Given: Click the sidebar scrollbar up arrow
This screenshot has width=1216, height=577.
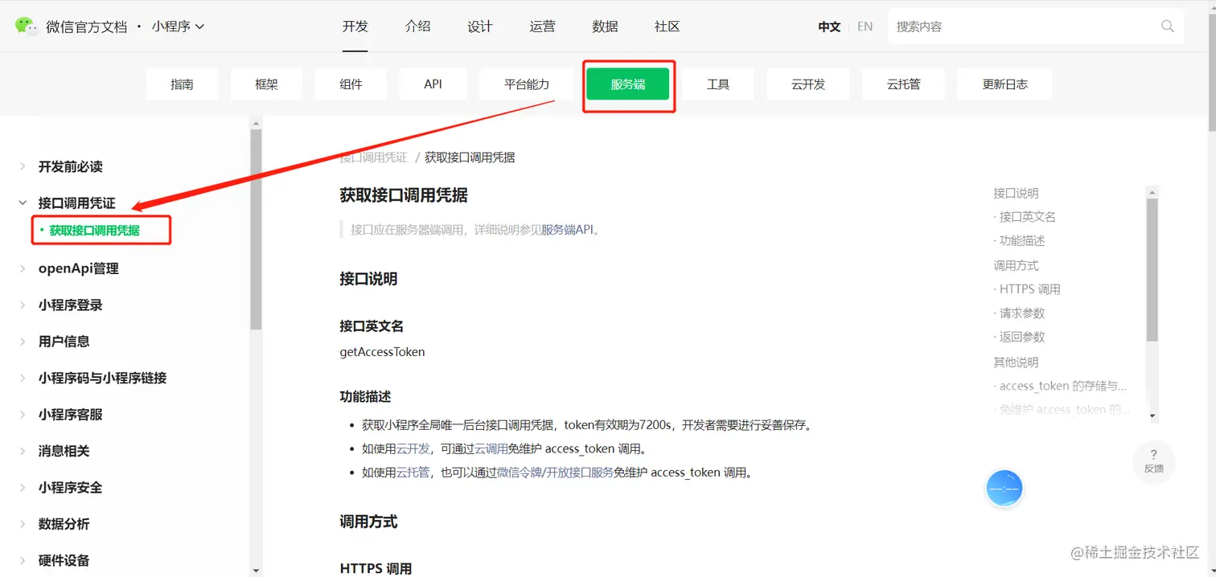Looking at the screenshot, I should click(256, 124).
